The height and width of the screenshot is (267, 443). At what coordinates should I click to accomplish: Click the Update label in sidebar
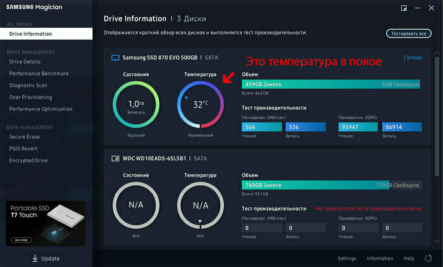[50, 259]
